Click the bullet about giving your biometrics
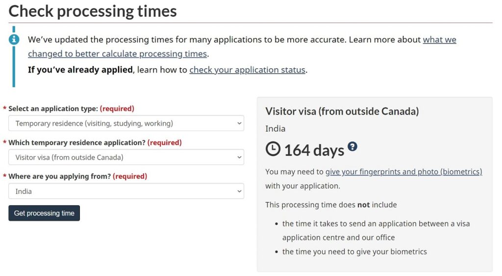502x276 pixels. click(354, 251)
